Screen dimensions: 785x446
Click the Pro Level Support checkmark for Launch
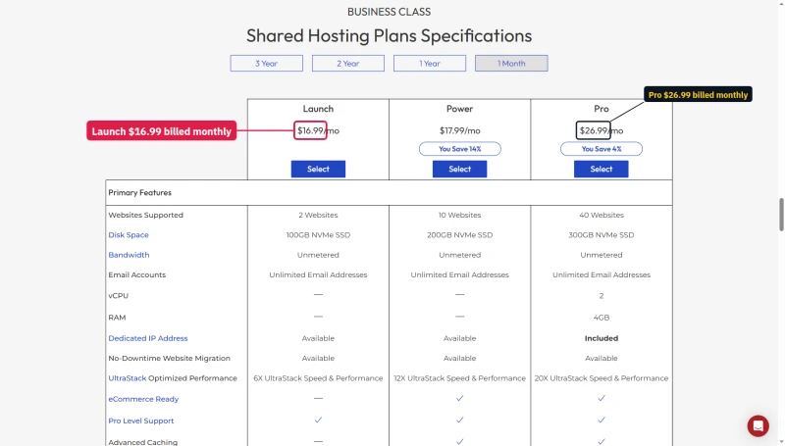318,420
